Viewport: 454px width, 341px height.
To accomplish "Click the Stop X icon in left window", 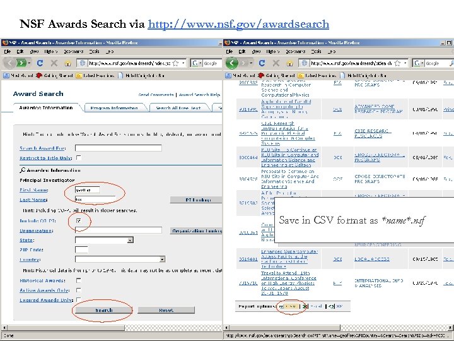I will [54, 63].
